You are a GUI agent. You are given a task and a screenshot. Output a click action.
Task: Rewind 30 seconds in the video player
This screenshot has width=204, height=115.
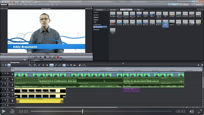(12, 111)
